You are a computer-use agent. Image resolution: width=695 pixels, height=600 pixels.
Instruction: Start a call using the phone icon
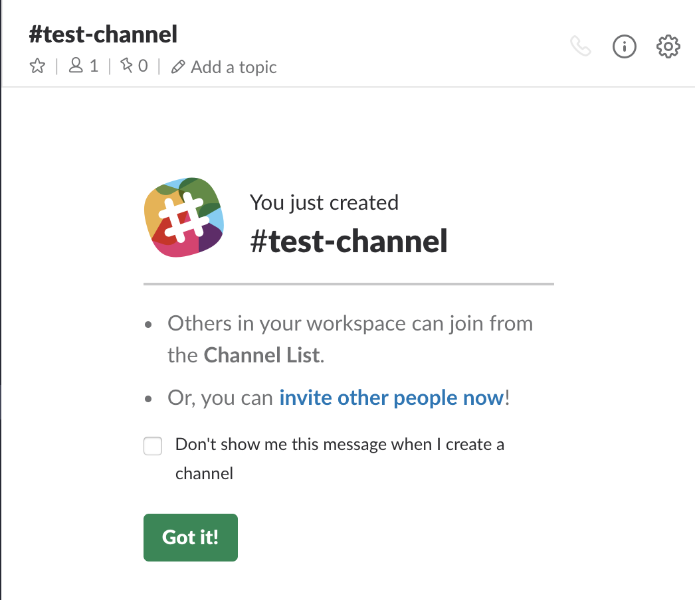coord(581,46)
